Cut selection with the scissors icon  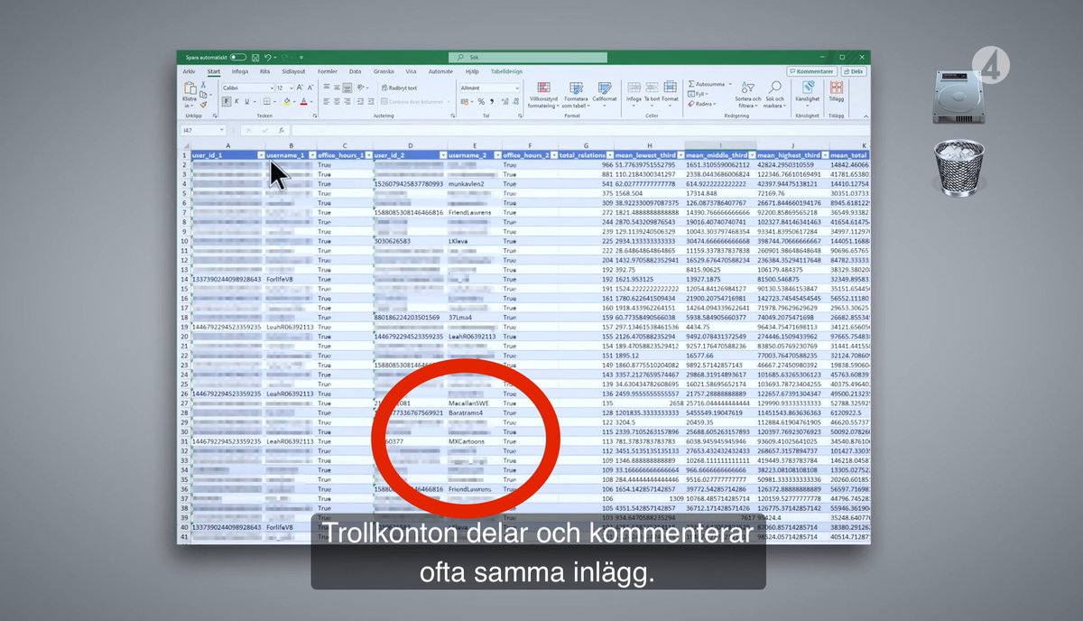tap(203, 85)
